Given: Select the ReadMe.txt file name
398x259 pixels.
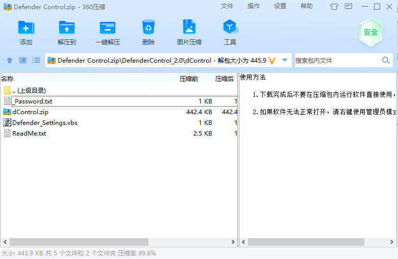Looking at the screenshot, I should click(29, 134).
